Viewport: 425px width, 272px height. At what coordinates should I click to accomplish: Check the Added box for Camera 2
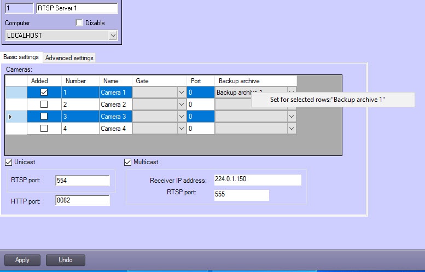(44, 105)
